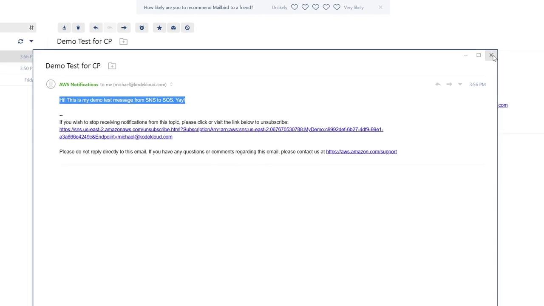544x306 pixels.
Task: Click the move-to-folder icon in the popup window
Action: 112,66
